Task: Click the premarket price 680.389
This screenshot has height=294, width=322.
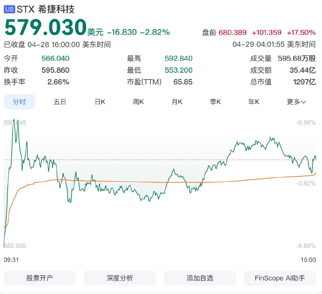Action: [x=232, y=32]
